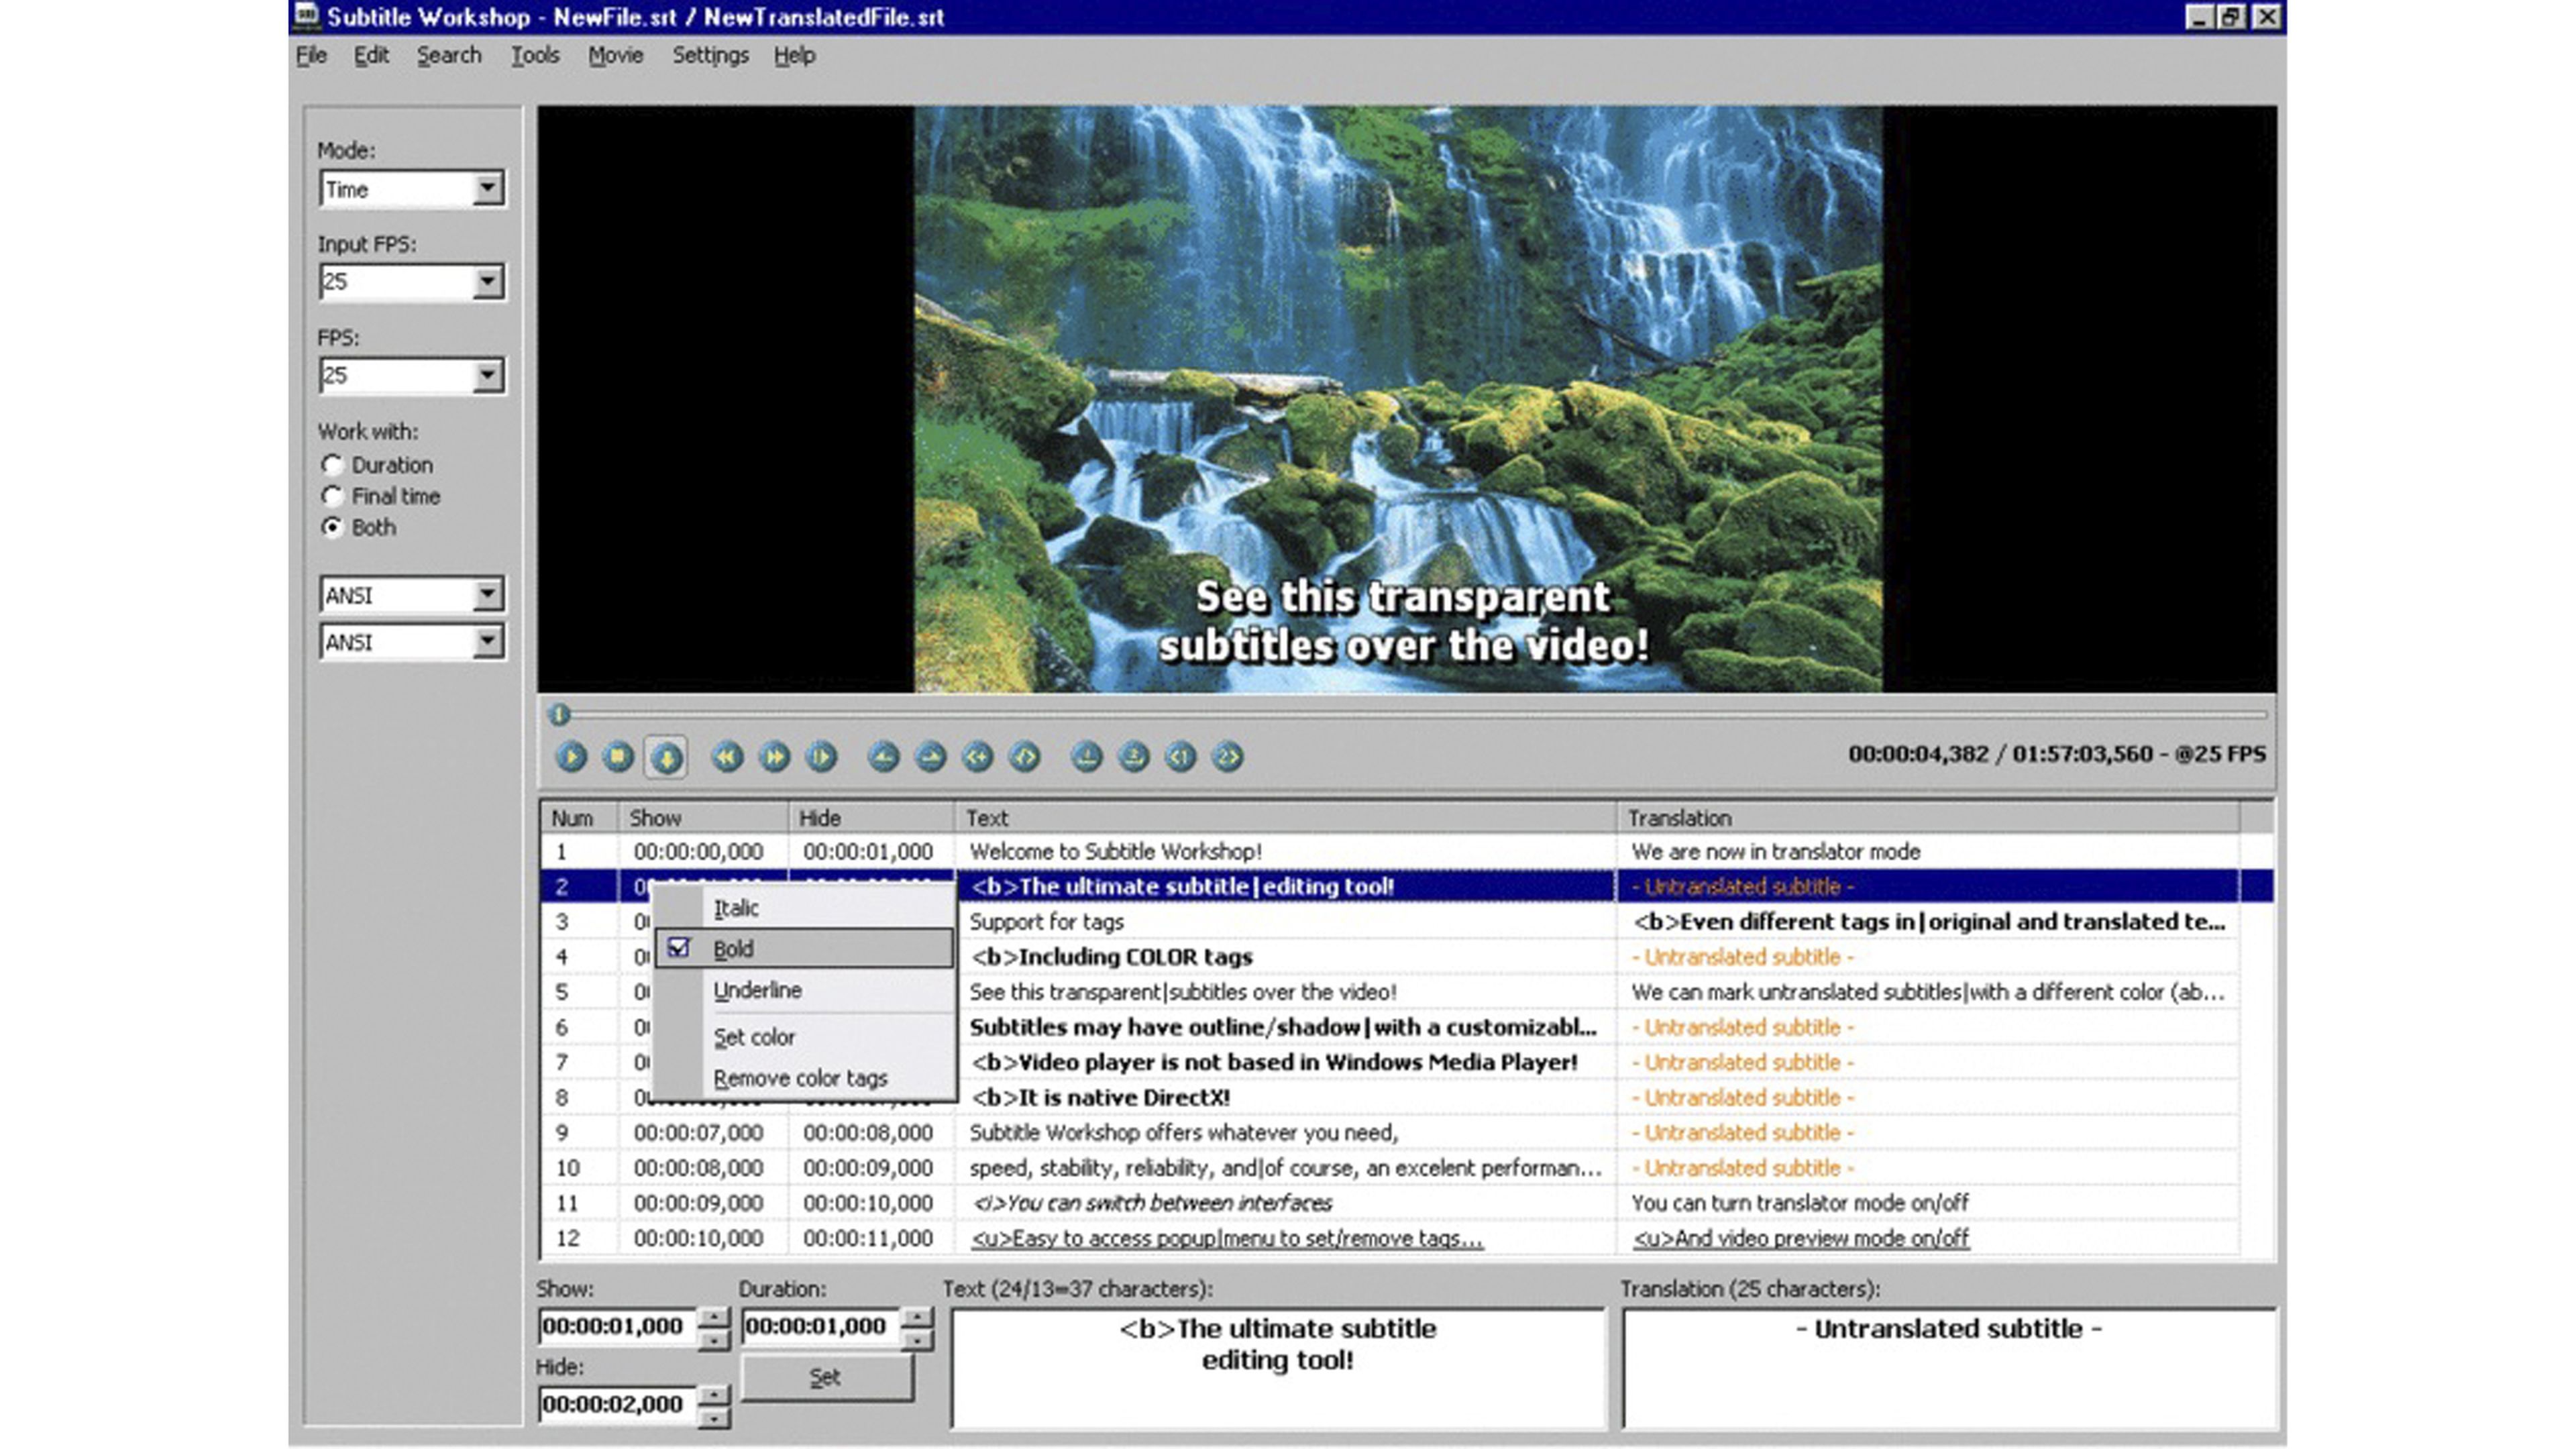Choose Underline from the context menu
This screenshot has height=1449, width=2576.
coord(804,990)
